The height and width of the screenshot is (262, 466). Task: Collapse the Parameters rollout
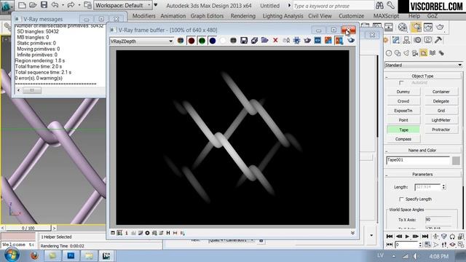[x=422, y=175]
